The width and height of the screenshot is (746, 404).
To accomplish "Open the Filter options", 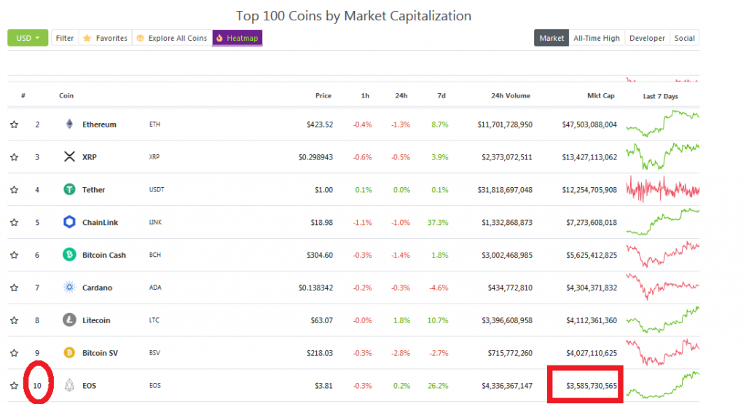I will tap(65, 38).
